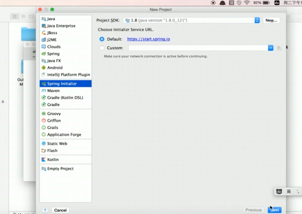Switch Finder window to list view
The height and width of the screenshot is (214, 302).
(x=23, y=16)
